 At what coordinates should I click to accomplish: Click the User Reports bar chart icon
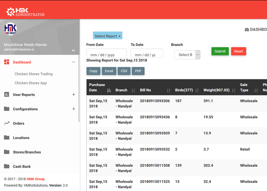pos(6,95)
